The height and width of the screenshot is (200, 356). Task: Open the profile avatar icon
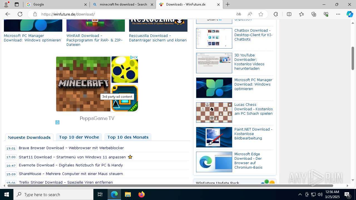click(x=6, y=4)
